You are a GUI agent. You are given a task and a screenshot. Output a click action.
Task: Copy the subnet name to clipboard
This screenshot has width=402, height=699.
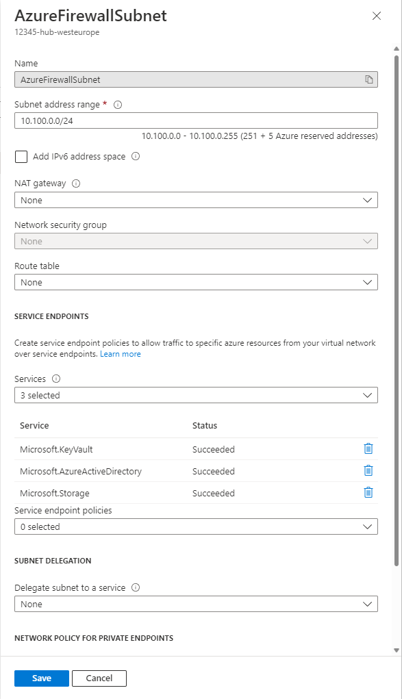(368, 79)
